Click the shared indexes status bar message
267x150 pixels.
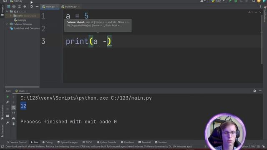pyautogui.click(x=98, y=146)
